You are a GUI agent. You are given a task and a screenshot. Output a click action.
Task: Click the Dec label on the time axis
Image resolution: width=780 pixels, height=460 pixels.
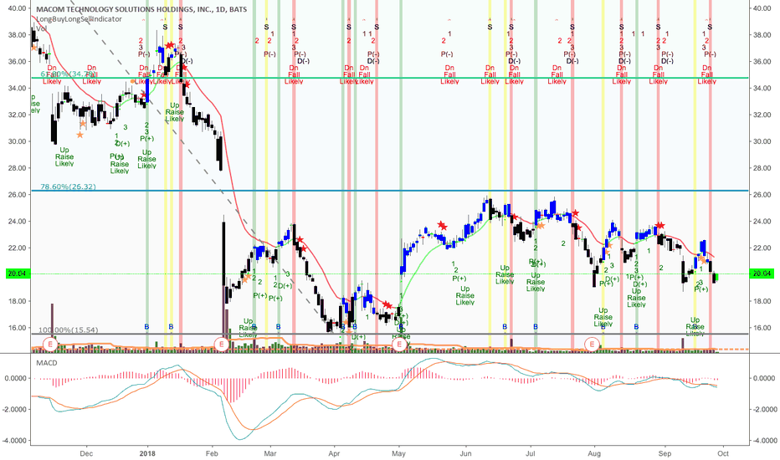(86, 453)
